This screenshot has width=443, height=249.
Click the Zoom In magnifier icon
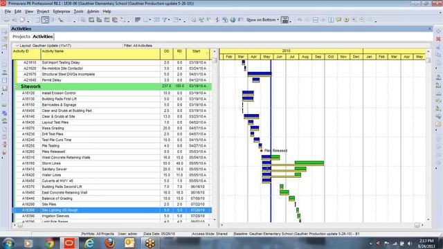point(354,20)
